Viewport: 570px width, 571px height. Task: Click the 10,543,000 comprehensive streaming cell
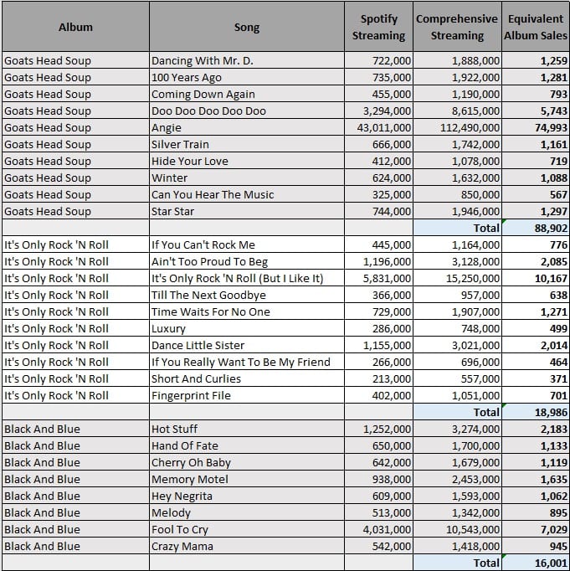tap(457, 529)
